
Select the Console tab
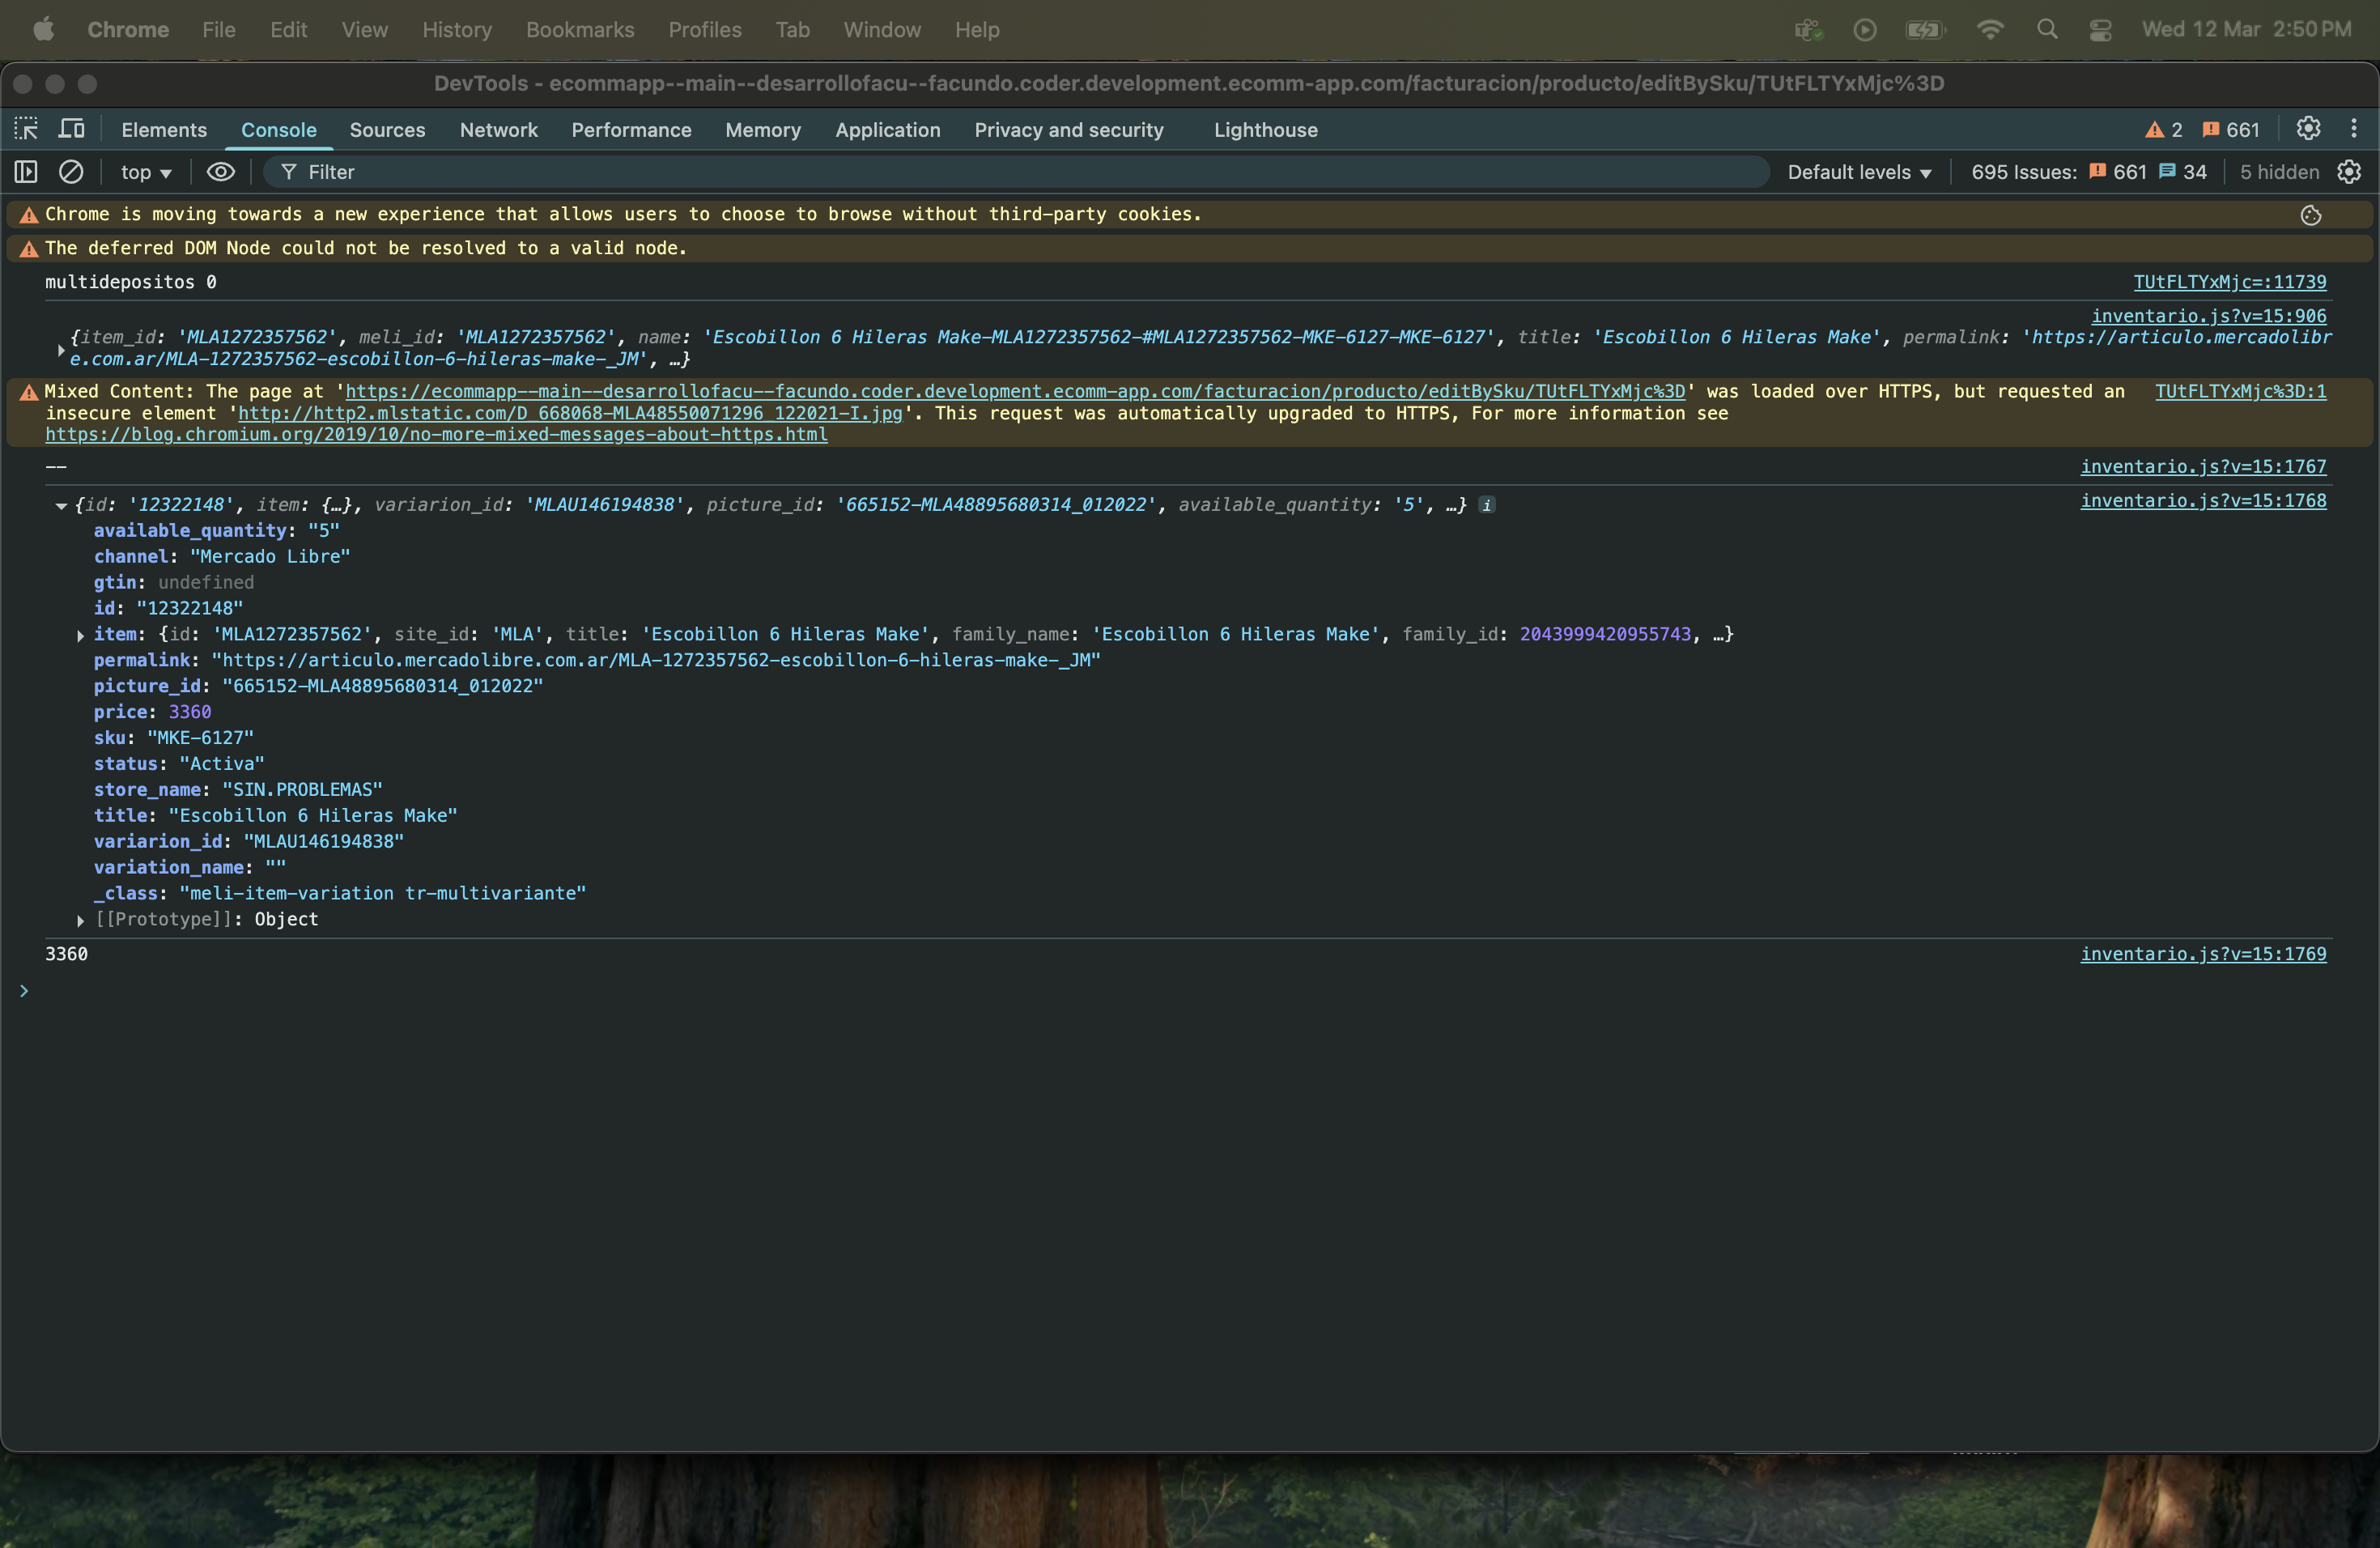click(x=278, y=130)
